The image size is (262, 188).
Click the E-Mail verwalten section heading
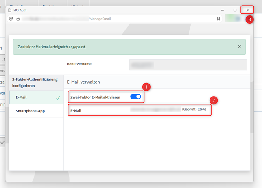pos(83,82)
